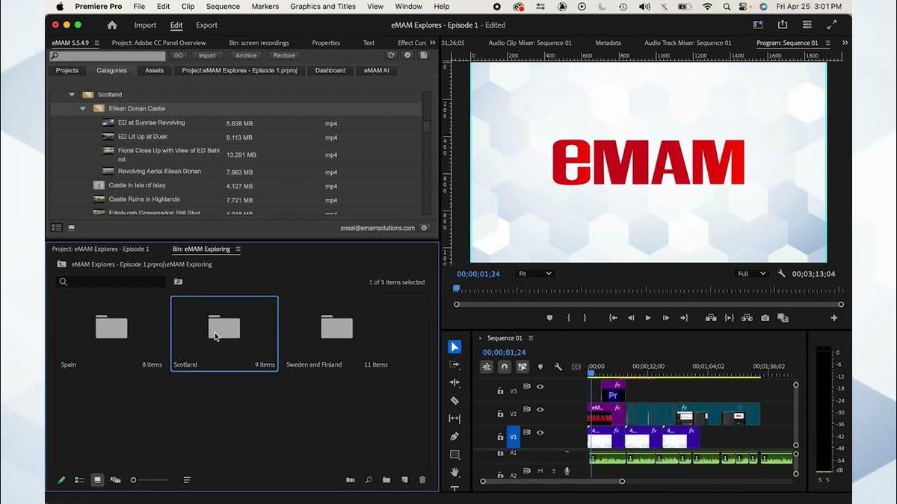897x504 pixels.
Task: Refresh the eMAM panel
Action: tap(391, 55)
